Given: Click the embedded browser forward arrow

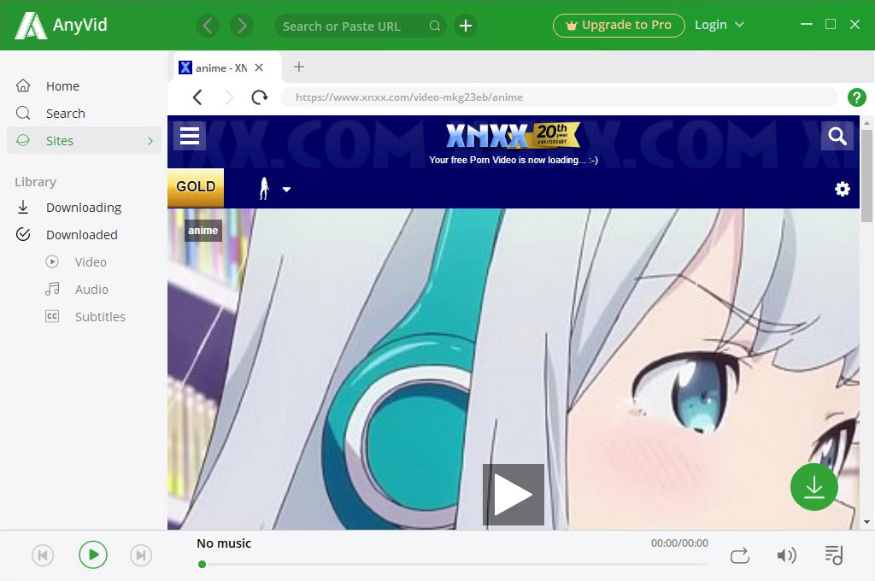Looking at the screenshot, I should [229, 97].
